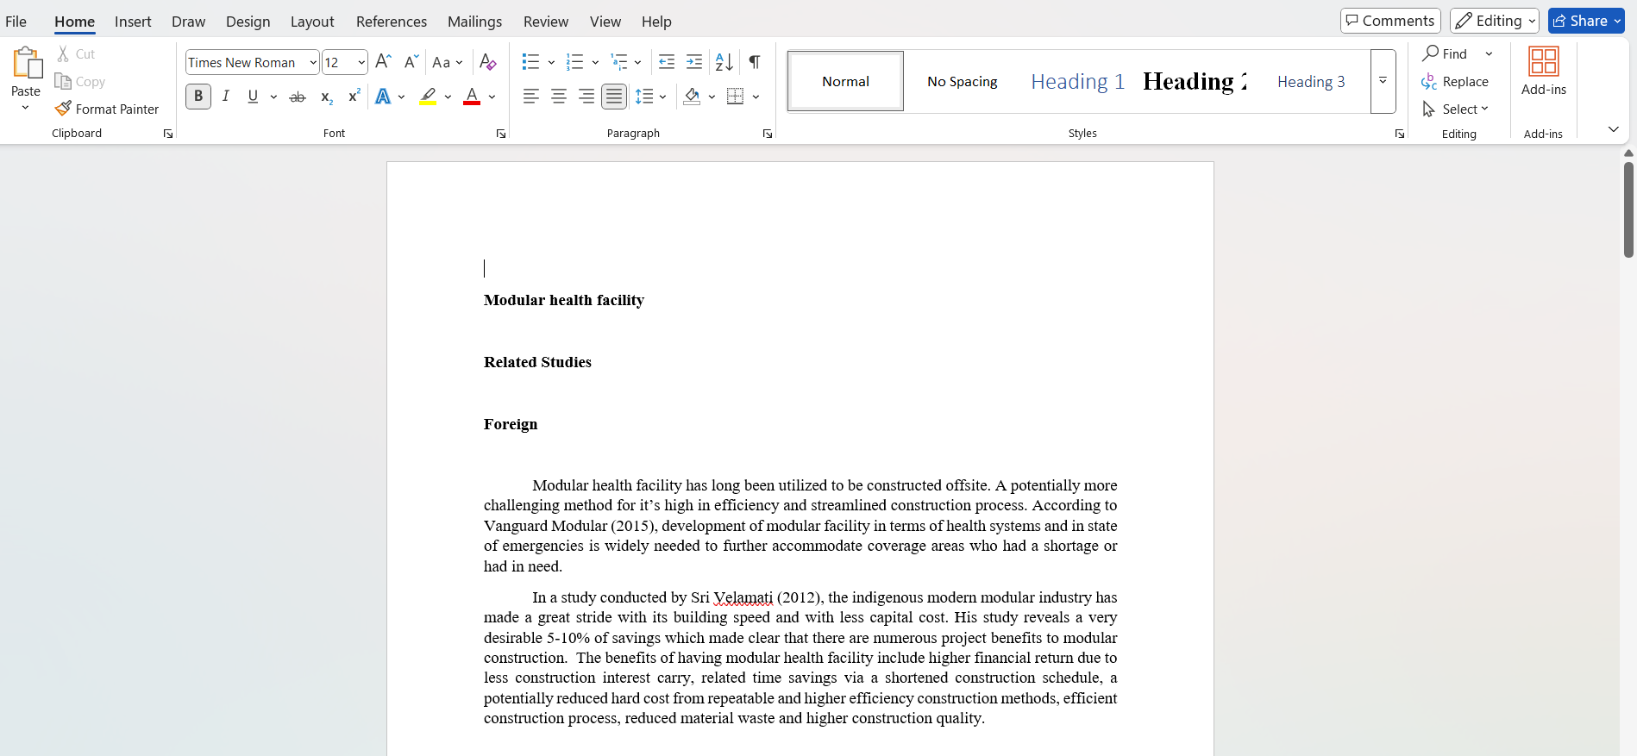This screenshot has width=1637, height=756.
Task: Toggle Underline formatting
Action: pyautogui.click(x=253, y=97)
